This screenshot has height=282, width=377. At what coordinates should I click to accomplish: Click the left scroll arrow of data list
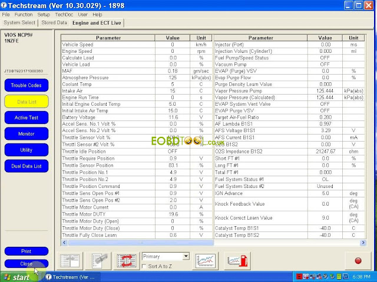pyautogui.click(x=64, y=243)
